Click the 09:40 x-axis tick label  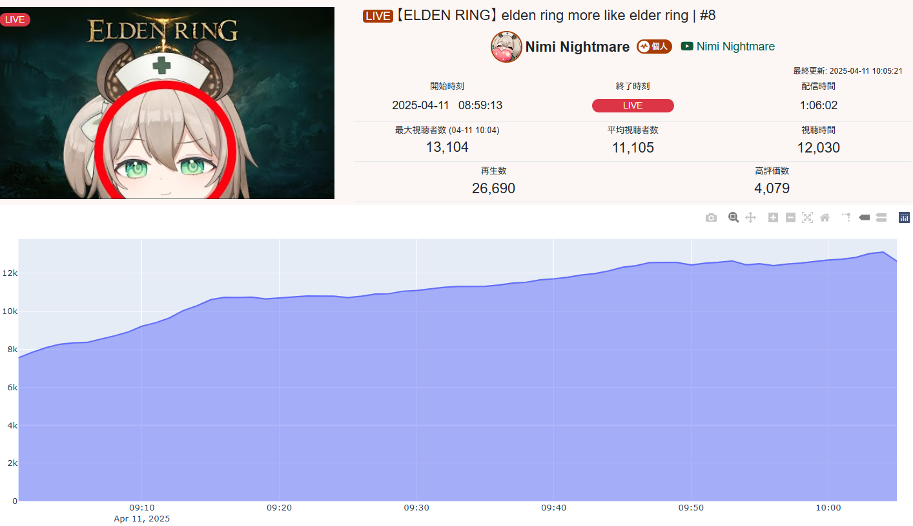click(x=554, y=508)
